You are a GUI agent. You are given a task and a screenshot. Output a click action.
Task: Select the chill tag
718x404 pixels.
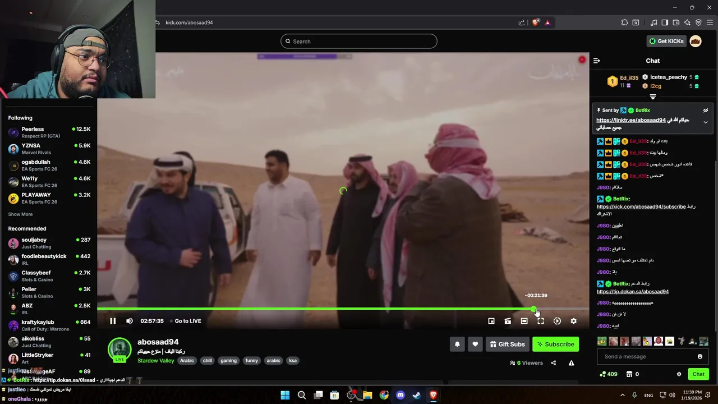tap(207, 361)
